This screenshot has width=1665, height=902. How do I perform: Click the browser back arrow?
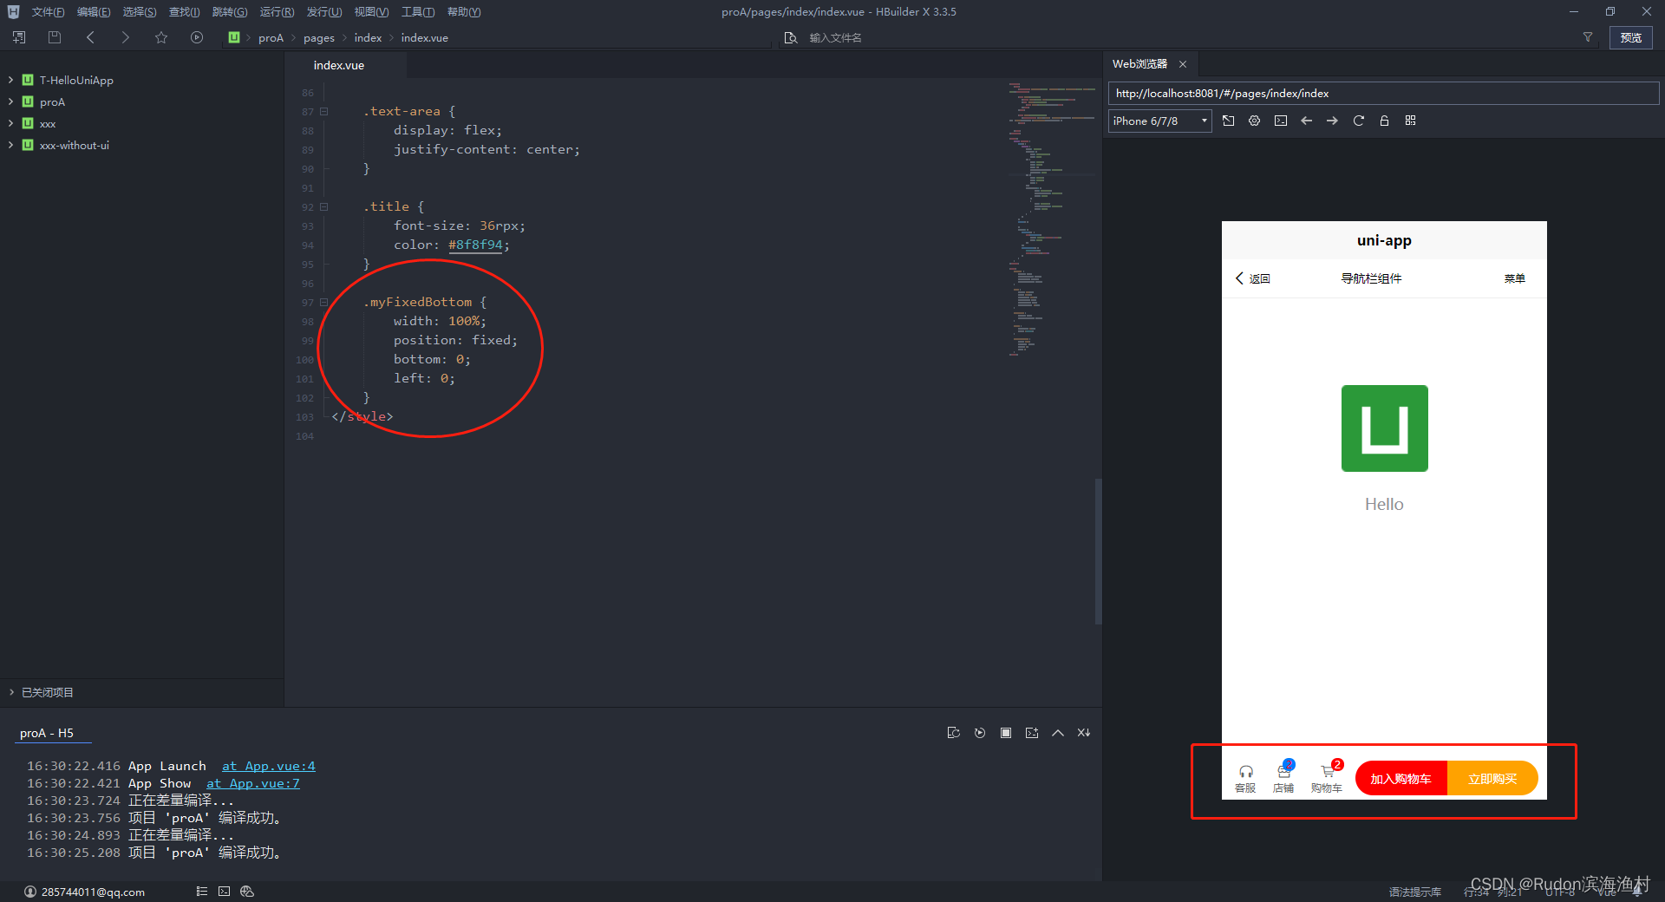point(1306,121)
